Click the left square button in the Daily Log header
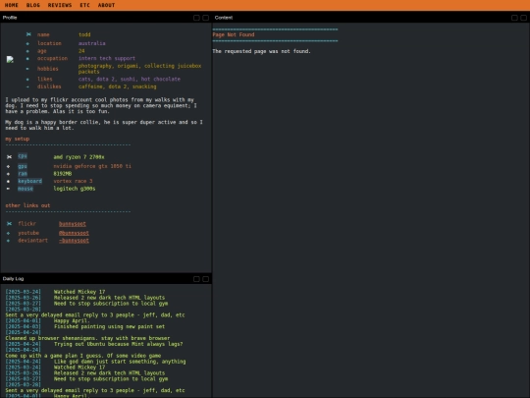This screenshot has width=530, height=398. 196,279
